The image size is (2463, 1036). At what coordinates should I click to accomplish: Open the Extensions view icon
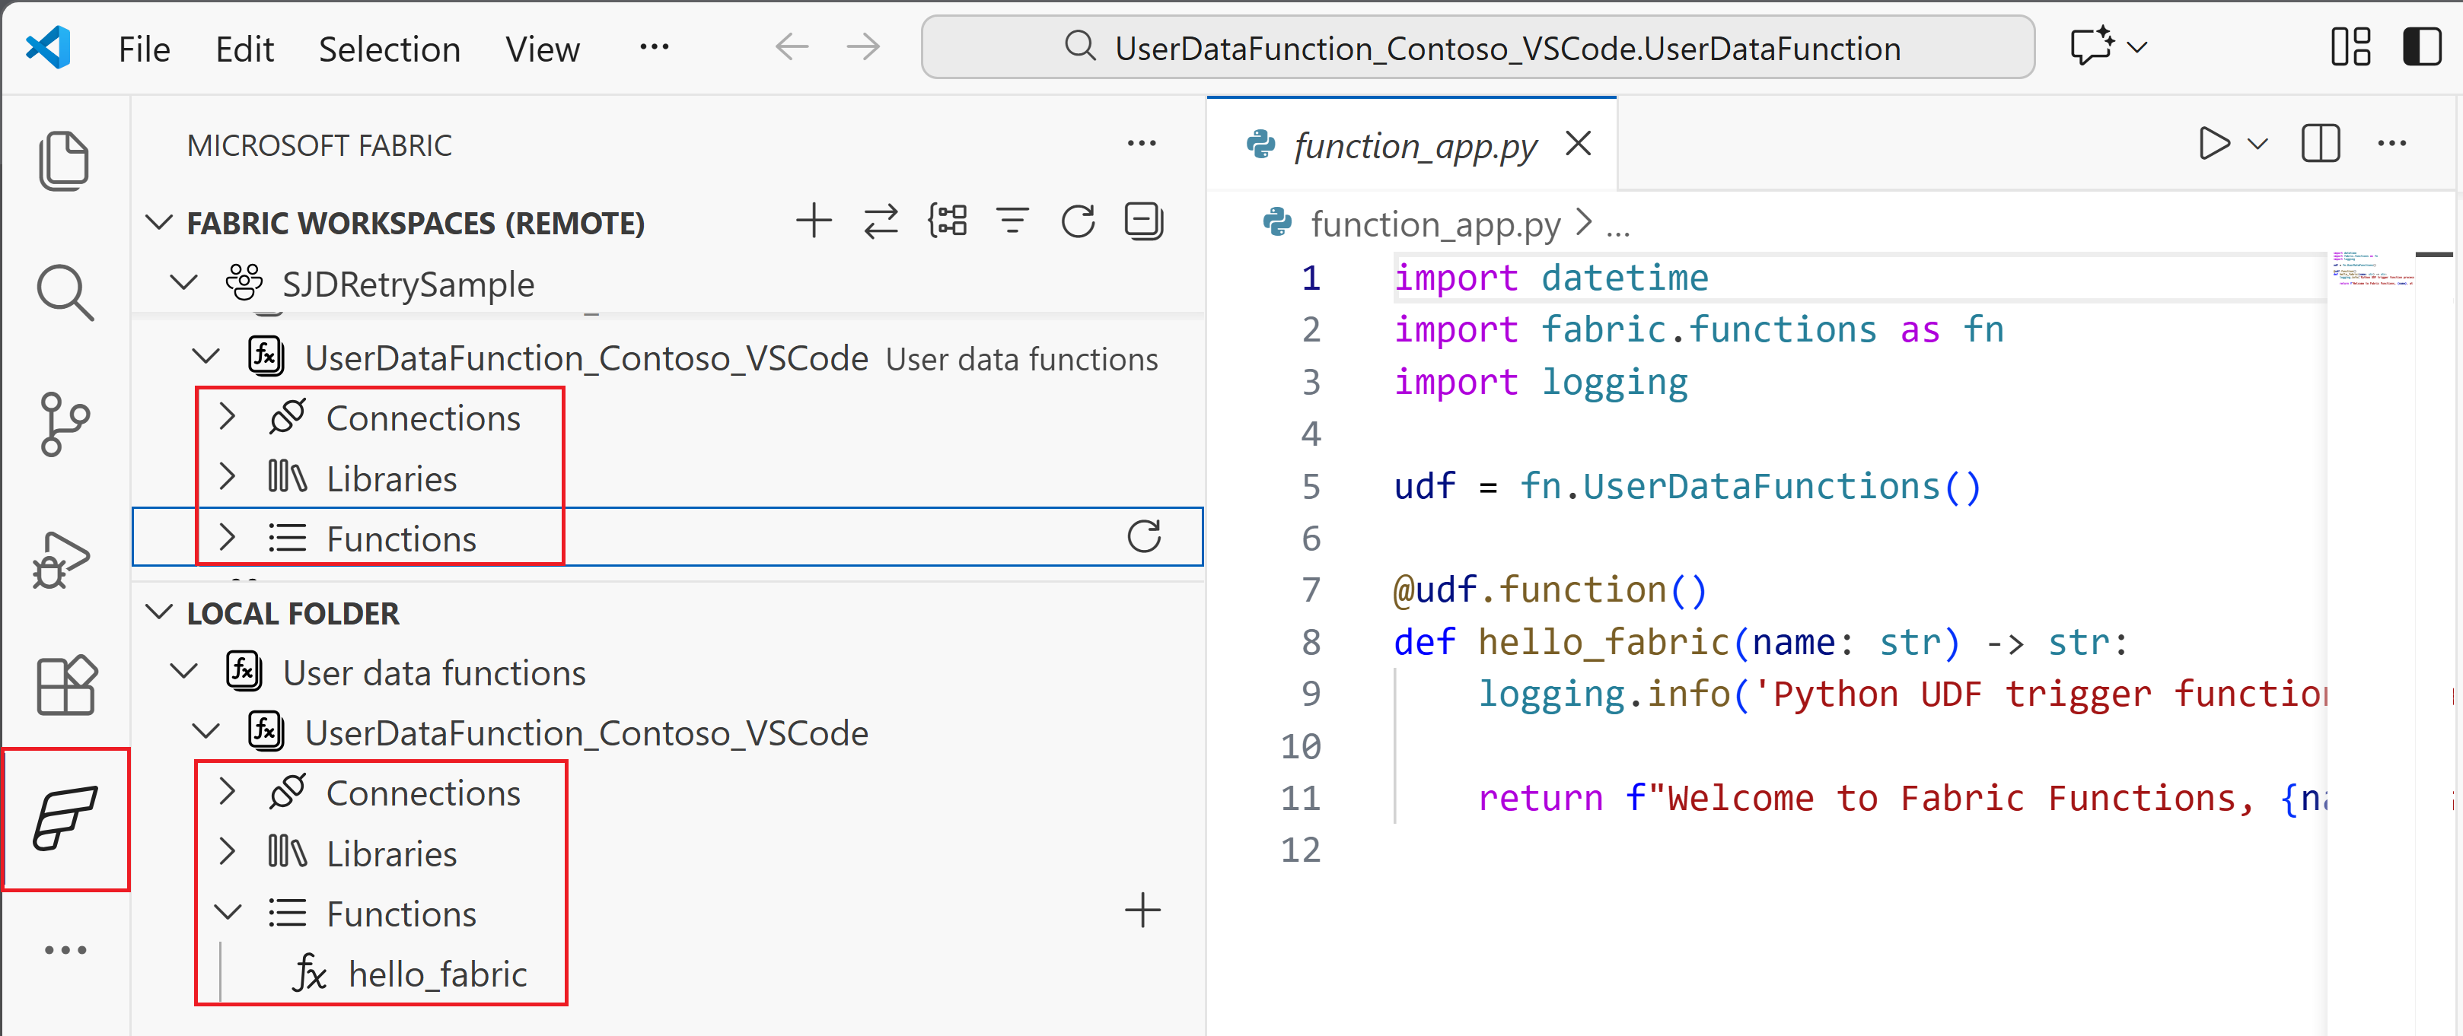(66, 685)
